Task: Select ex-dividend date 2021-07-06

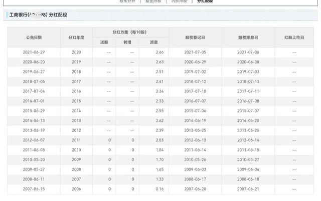Action: pos(248,52)
